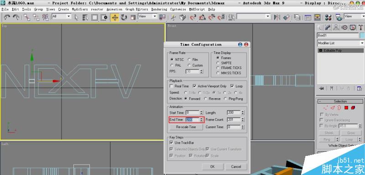Open the Graph Editors menu
The image size is (365, 175).
click(x=136, y=9)
